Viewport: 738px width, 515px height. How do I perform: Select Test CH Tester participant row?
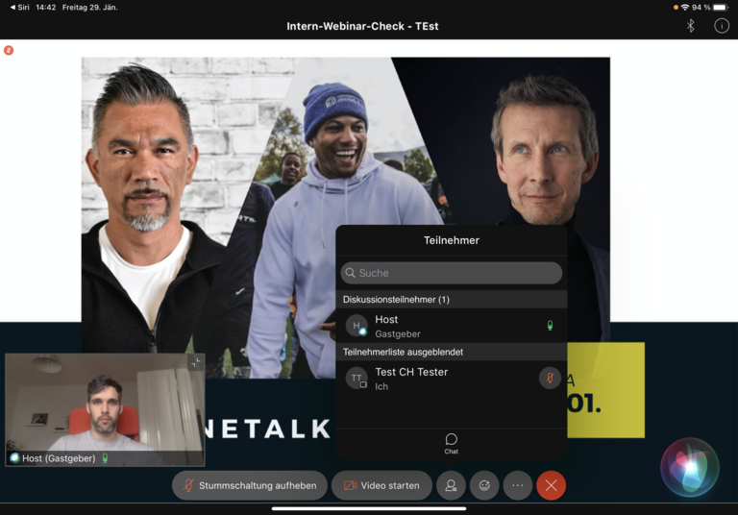[451, 378]
